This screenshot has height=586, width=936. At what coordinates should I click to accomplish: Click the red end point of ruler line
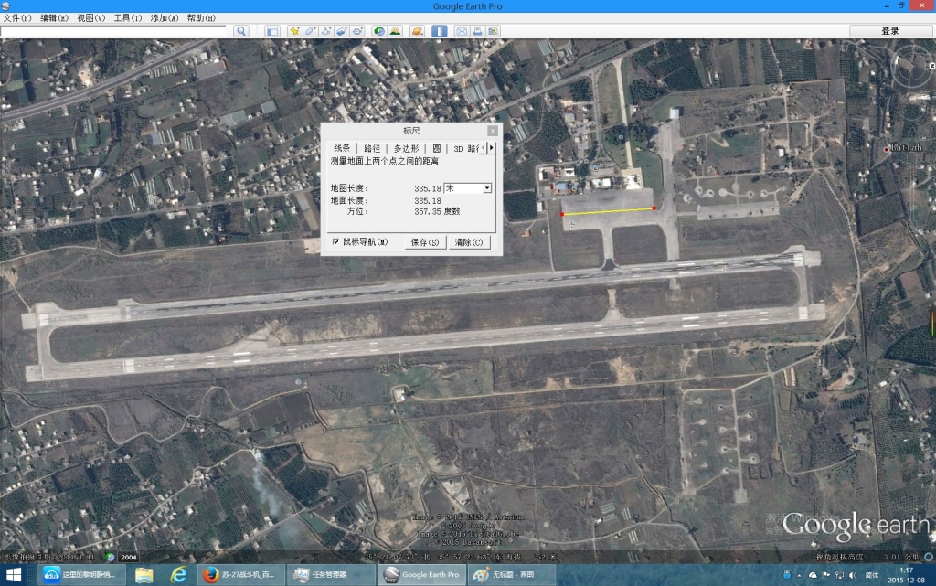[x=654, y=208]
